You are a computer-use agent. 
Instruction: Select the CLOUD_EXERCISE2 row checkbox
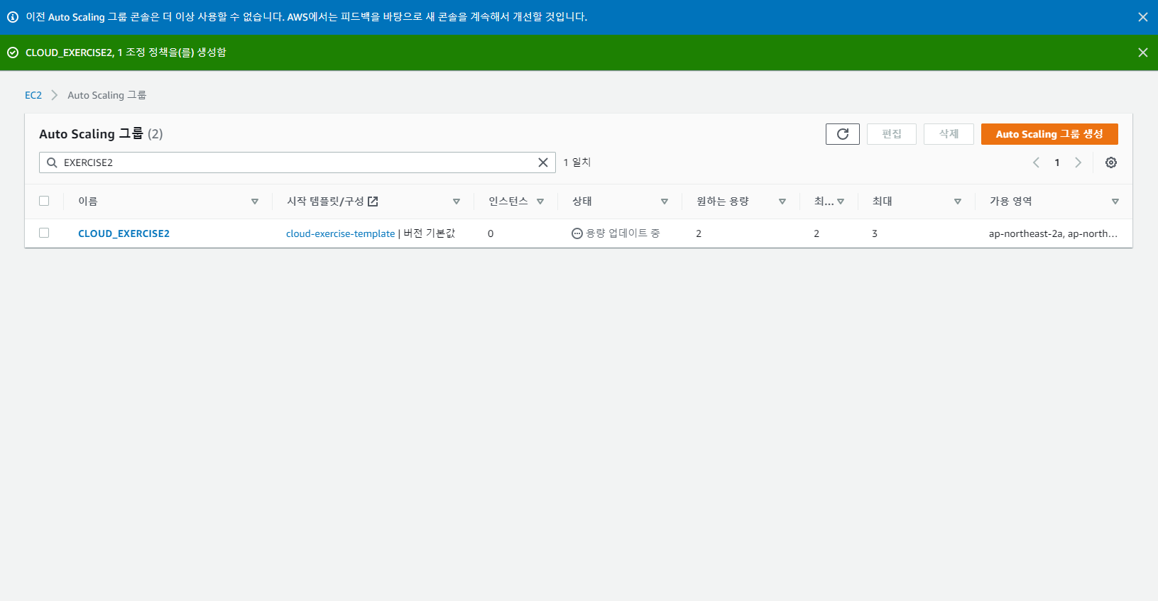[44, 233]
